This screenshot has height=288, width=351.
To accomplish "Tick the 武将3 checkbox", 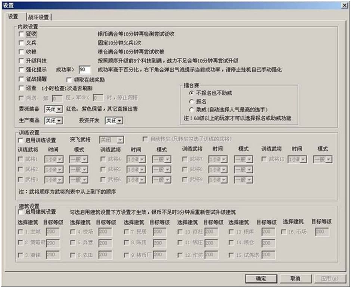I will point(21,180).
